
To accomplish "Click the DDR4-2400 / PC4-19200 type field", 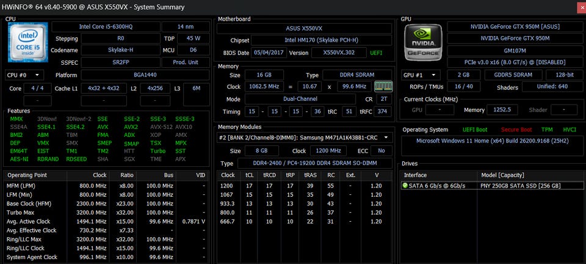I will pos(315,163).
